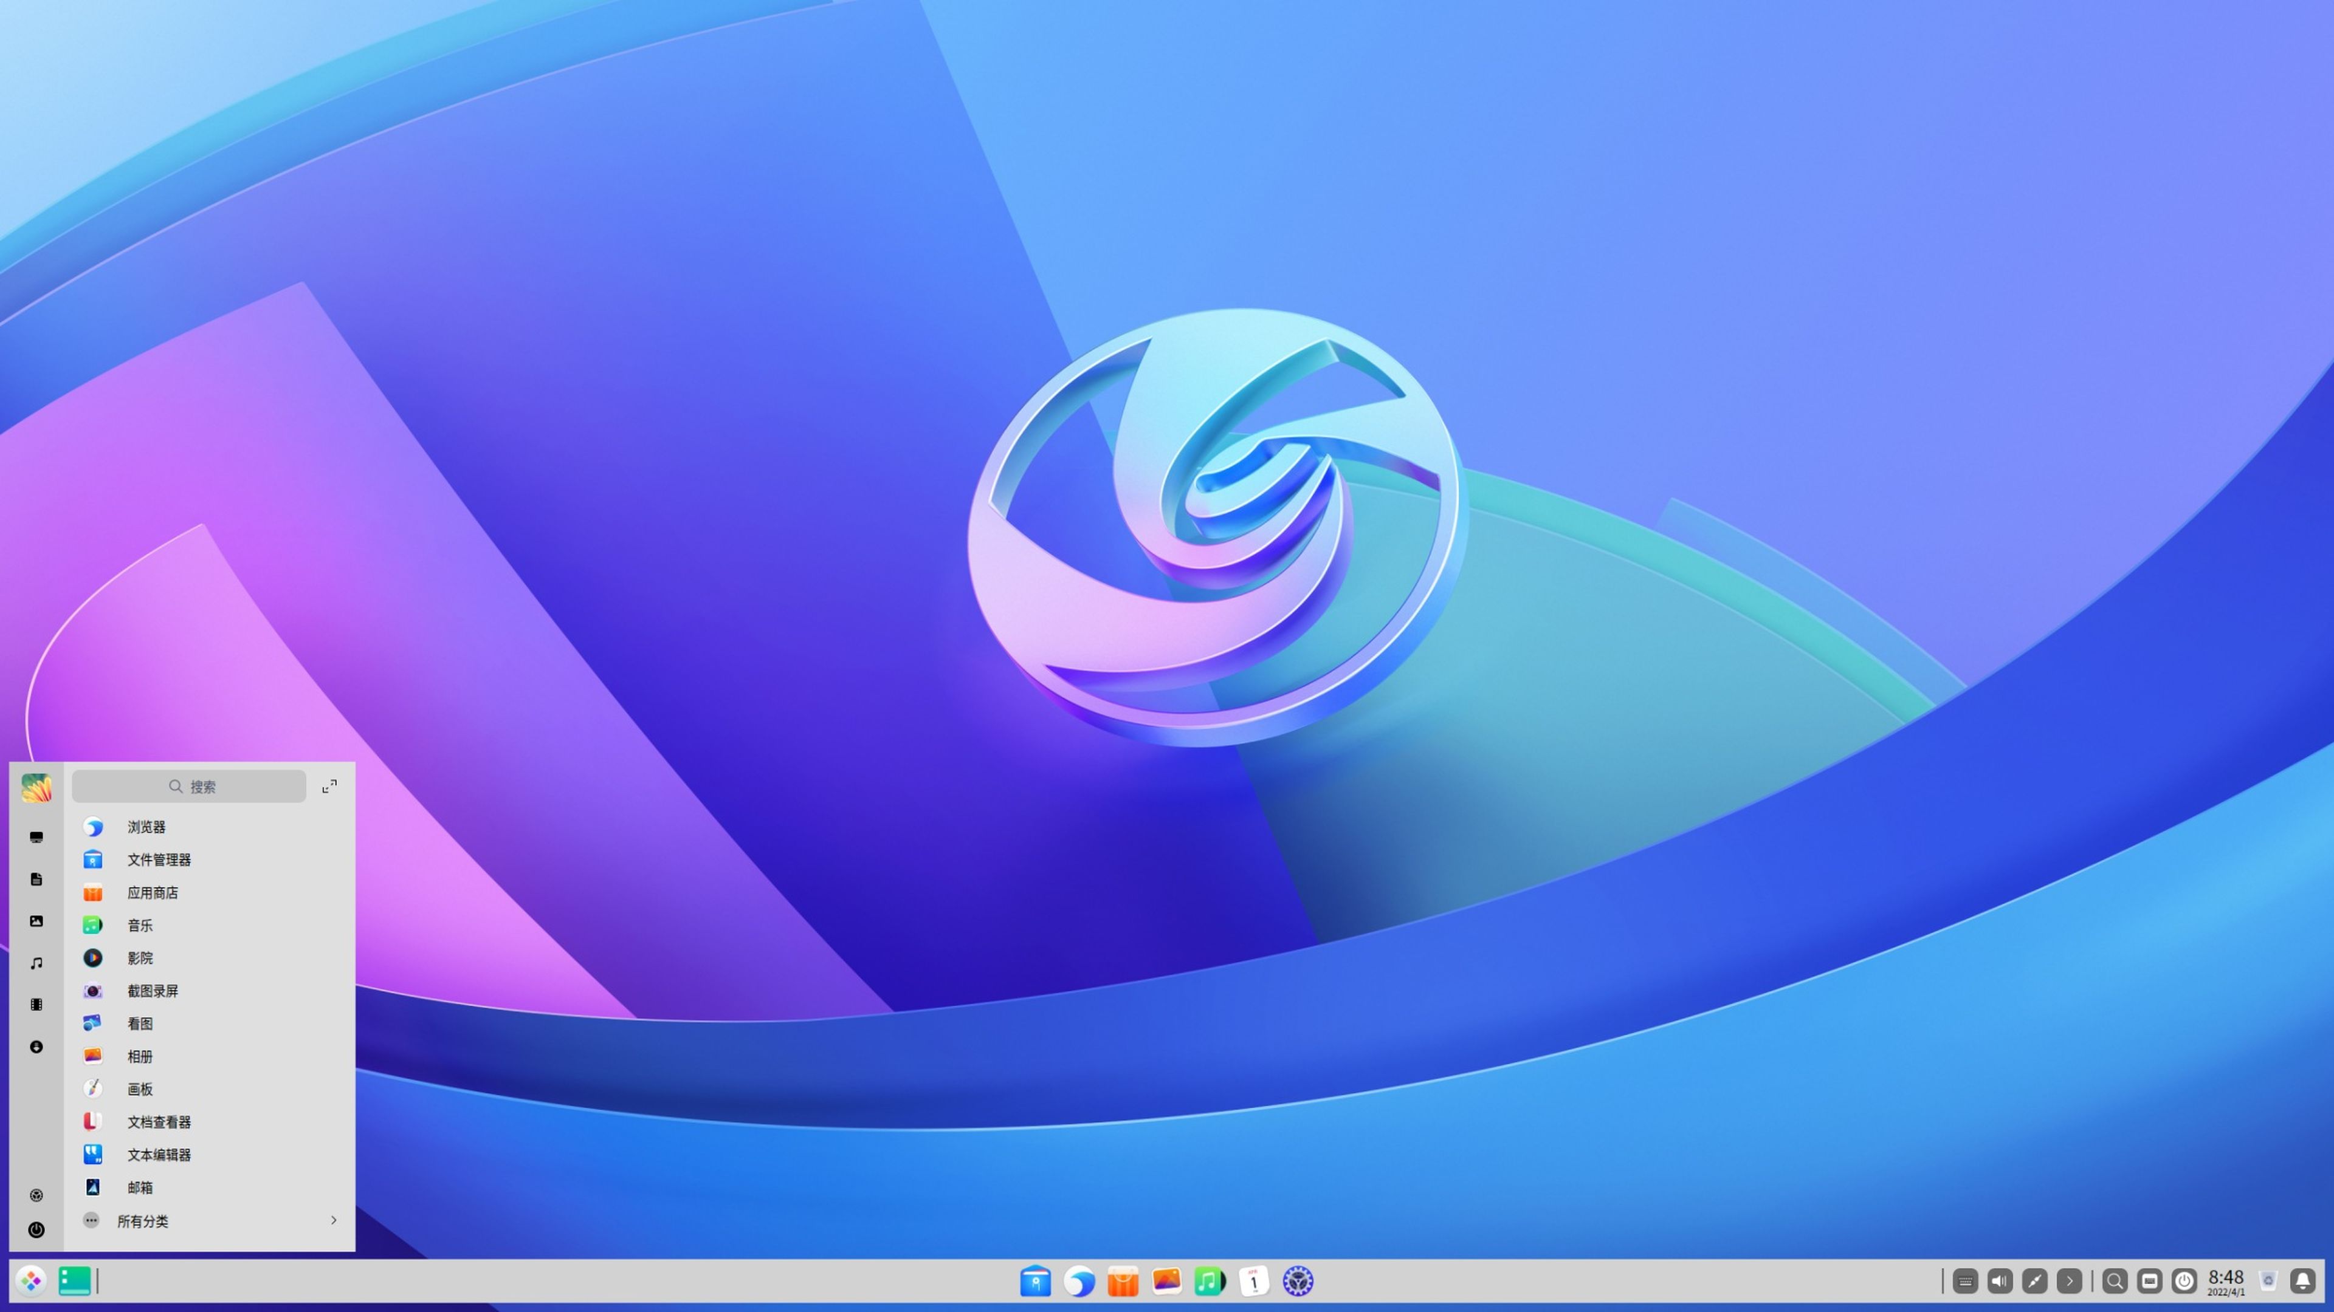Open onscreen keyboard icon on taskbar
2334x1312 pixels.
pos(2149,1281)
